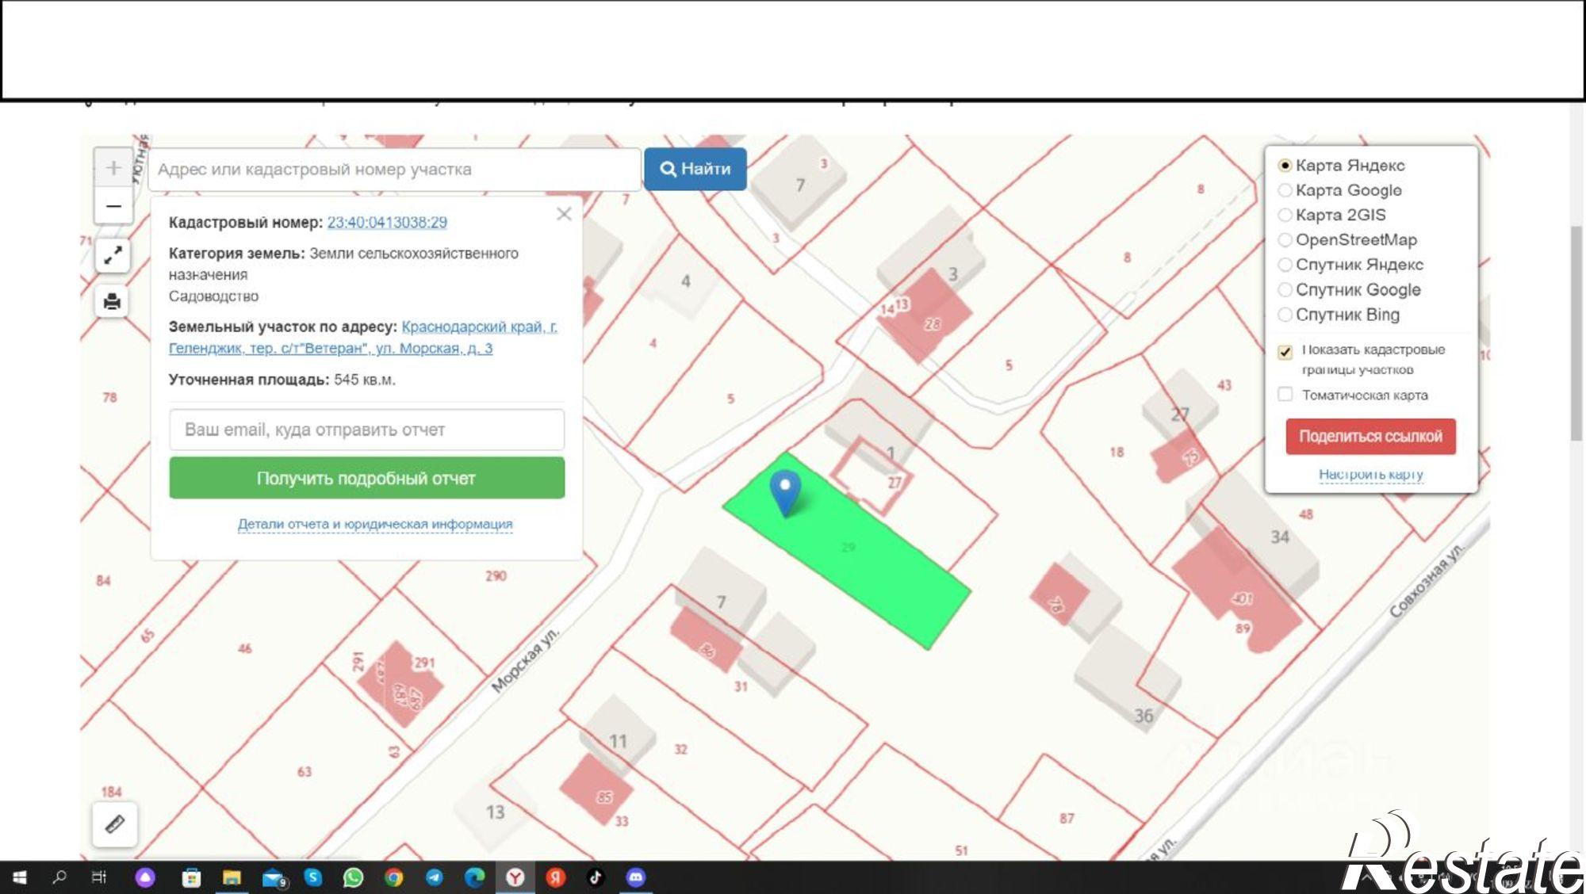Uncheck Показать кадастровые границы участков
The height and width of the screenshot is (894, 1586).
click(x=1285, y=352)
